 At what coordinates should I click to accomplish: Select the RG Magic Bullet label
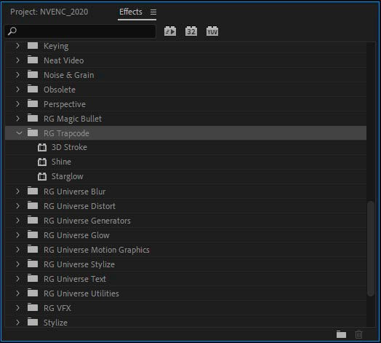coord(73,119)
